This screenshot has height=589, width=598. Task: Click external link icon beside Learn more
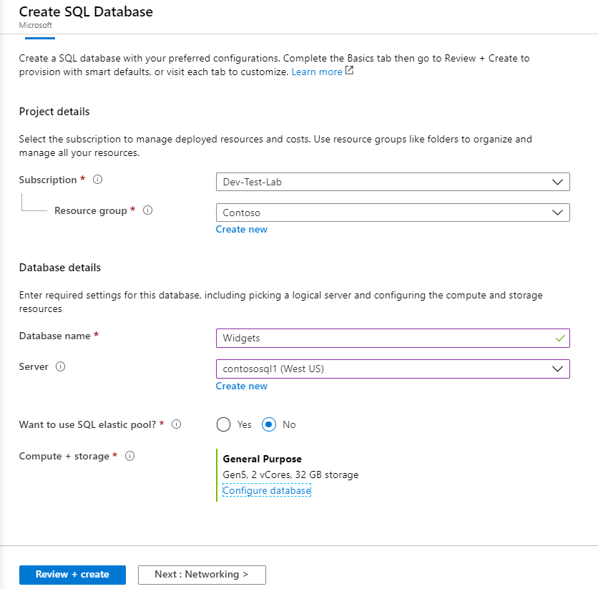coord(349,72)
